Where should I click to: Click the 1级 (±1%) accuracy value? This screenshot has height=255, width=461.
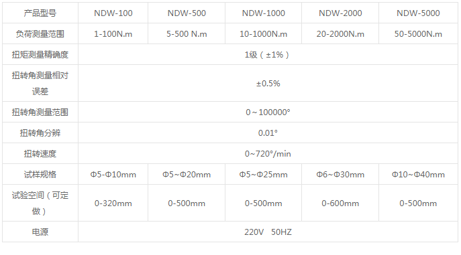click(268, 55)
